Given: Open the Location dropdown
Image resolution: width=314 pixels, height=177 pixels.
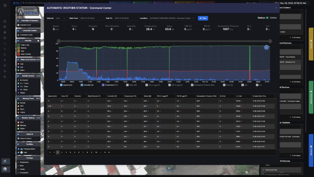Looking at the screenshot, I should (172, 18).
